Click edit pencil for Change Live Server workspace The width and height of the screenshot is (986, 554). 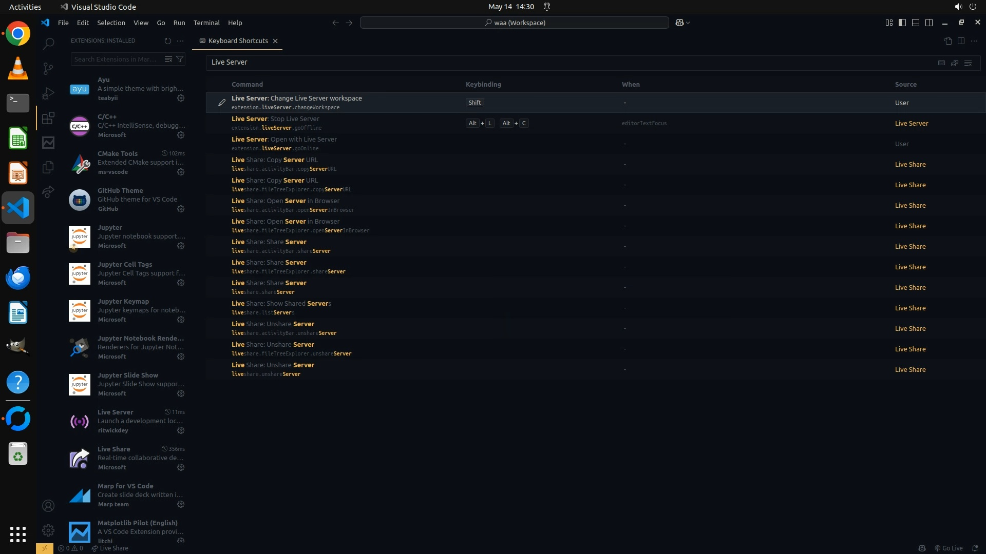coord(221,103)
